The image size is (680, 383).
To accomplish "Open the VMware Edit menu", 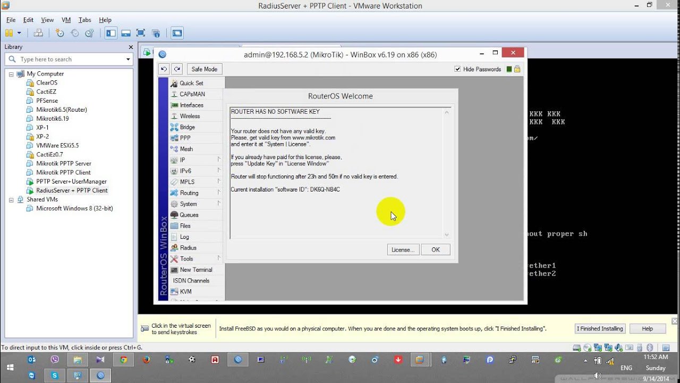I will (28, 20).
